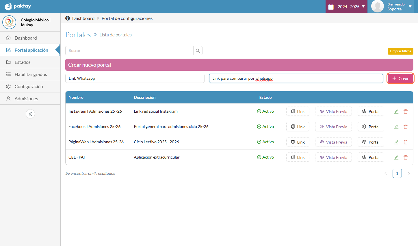Image resolution: width=418 pixels, height=251 pixels.
Task: Open Portal settings for Instagram row
Action: coord(371,111)
